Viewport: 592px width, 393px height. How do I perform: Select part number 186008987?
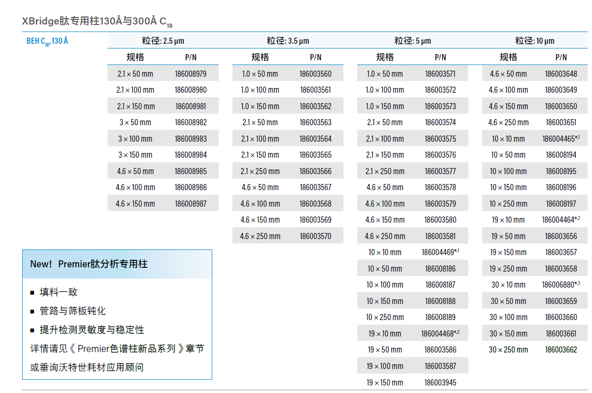(x=191, y=204)
